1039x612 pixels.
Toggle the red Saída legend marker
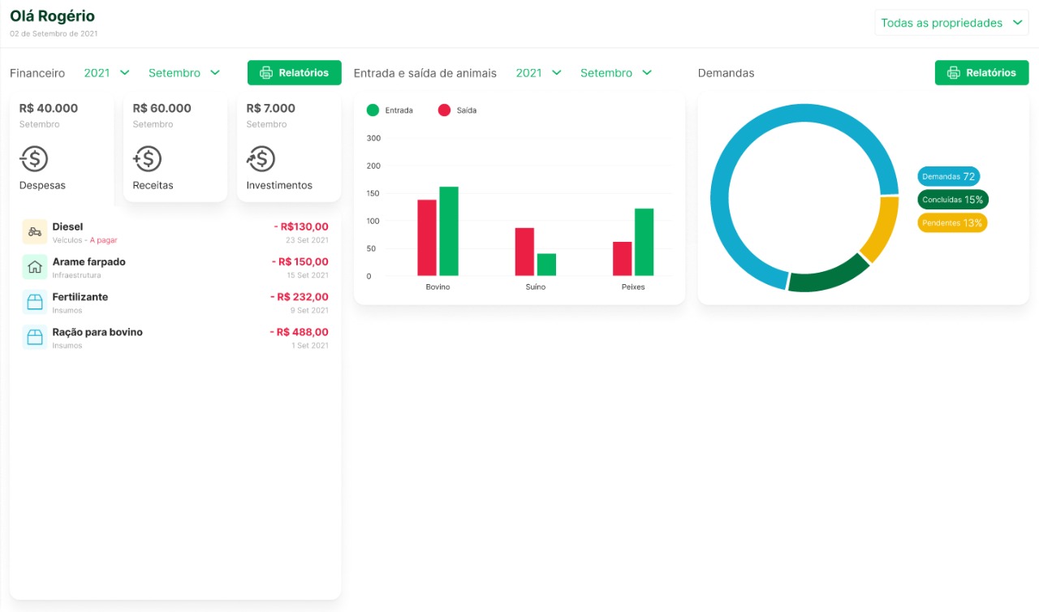point(444,110)
